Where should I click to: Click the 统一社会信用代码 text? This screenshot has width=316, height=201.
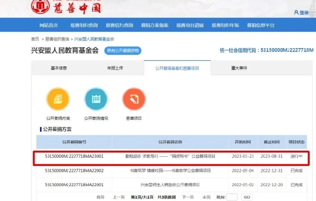click(x=267, y=50)
